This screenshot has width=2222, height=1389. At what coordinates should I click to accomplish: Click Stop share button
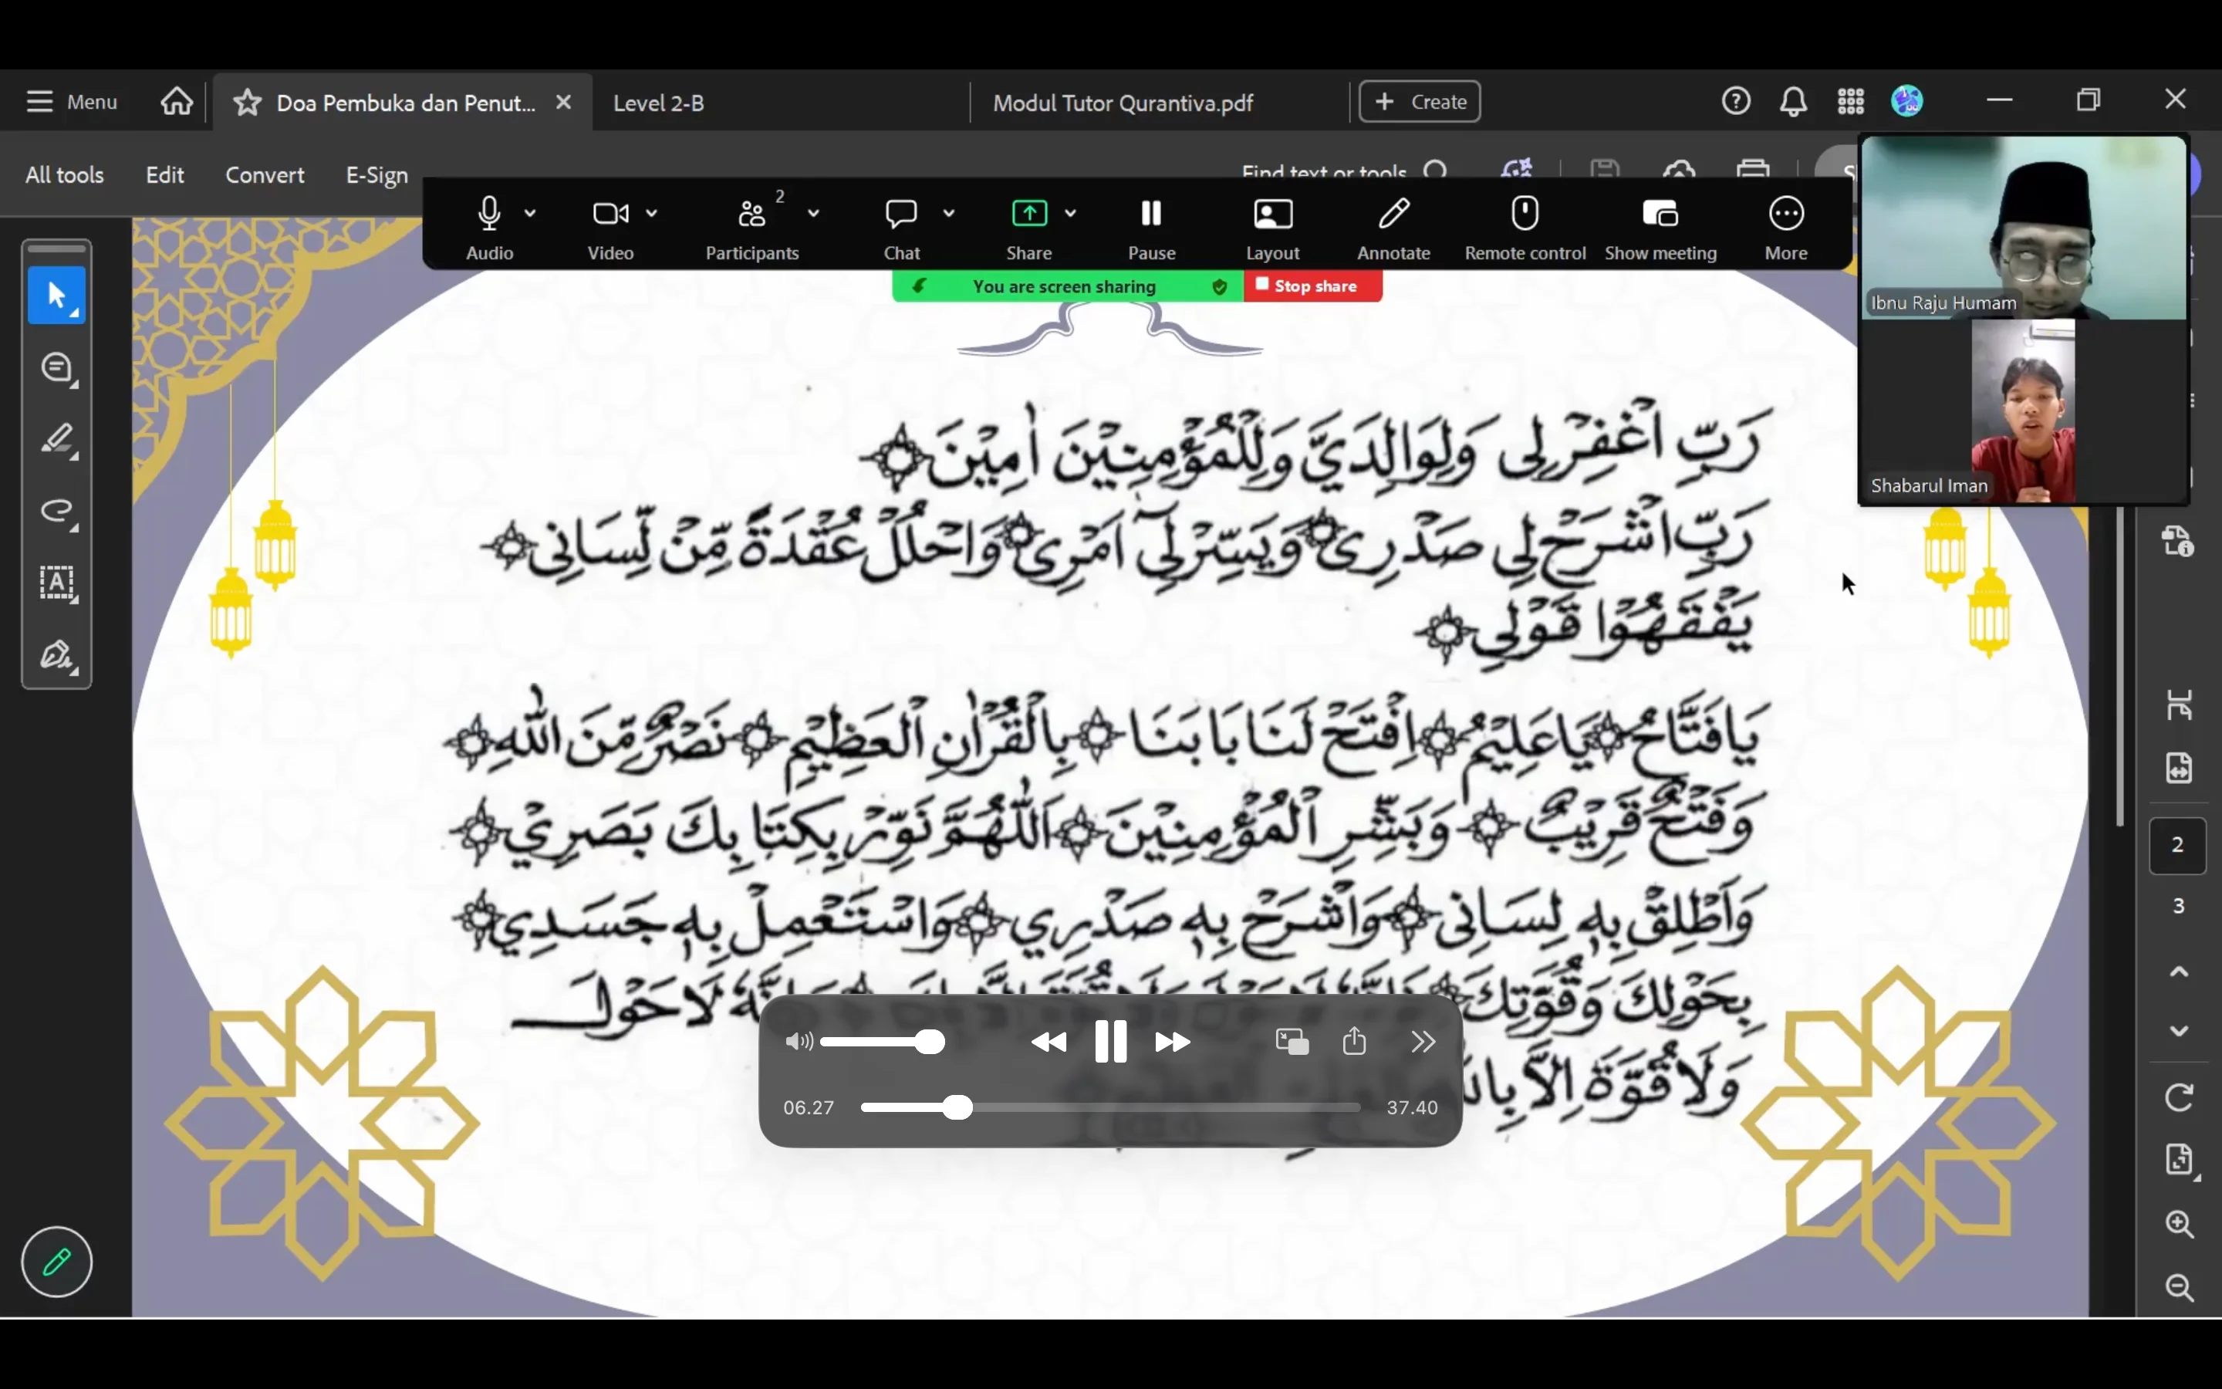coord(1312,286)
